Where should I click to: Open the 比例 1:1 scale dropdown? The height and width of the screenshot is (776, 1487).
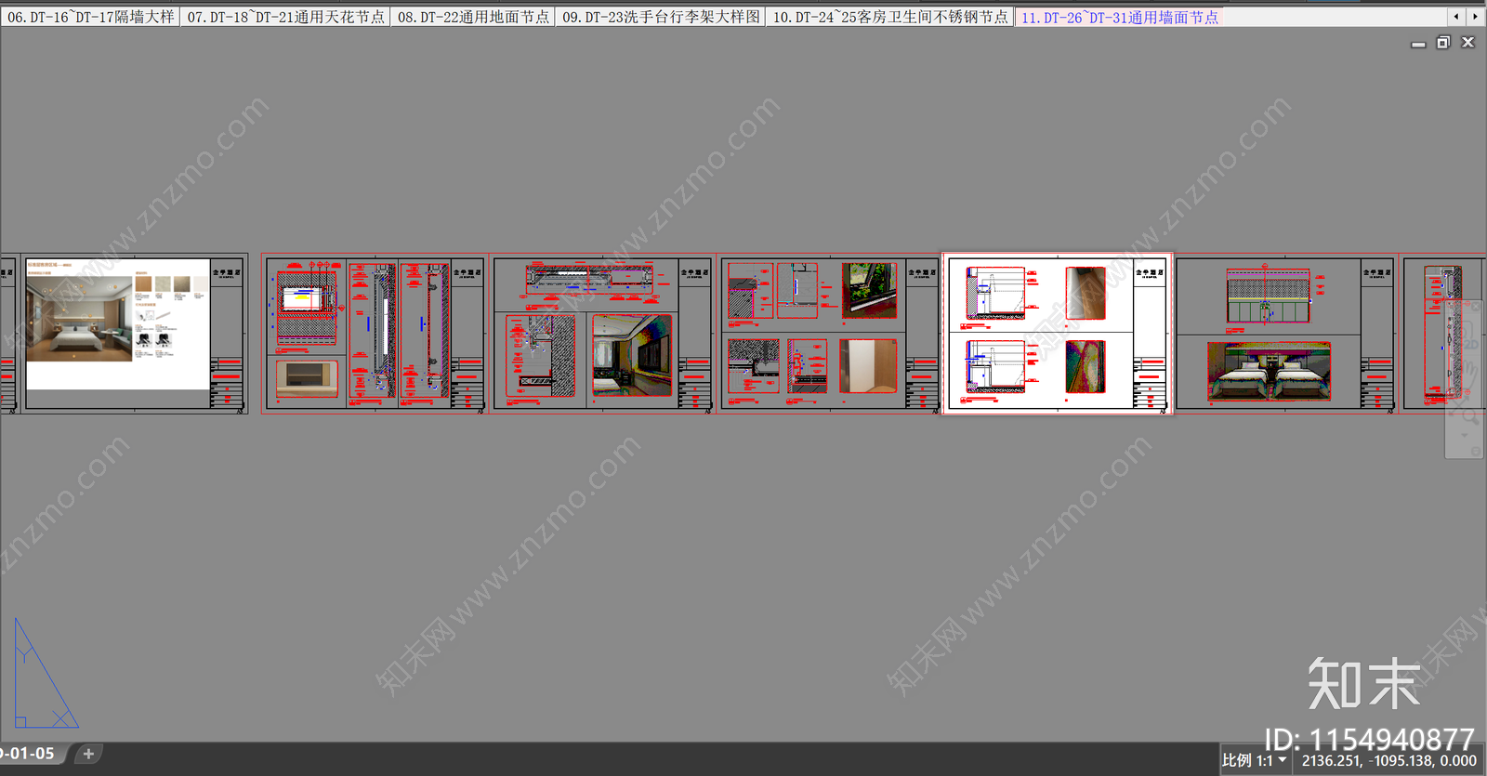pyautogui.click(x=1255, y=760)
